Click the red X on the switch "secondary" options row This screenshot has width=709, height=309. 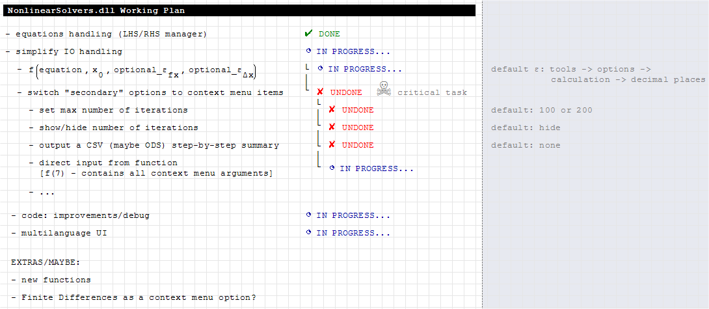[x=320, y=92]
